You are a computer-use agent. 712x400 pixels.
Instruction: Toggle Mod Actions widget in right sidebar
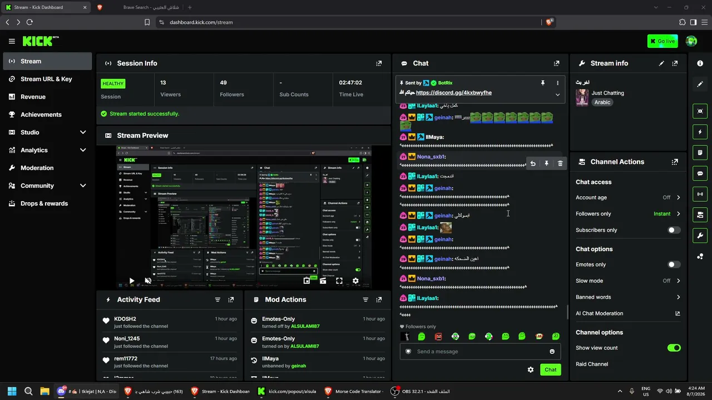pos(700,153)
